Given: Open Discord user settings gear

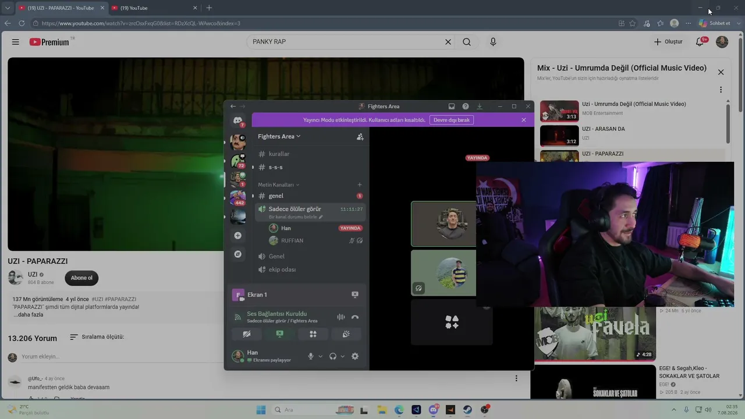Looking at the screenshot, I should coord(355,356).
